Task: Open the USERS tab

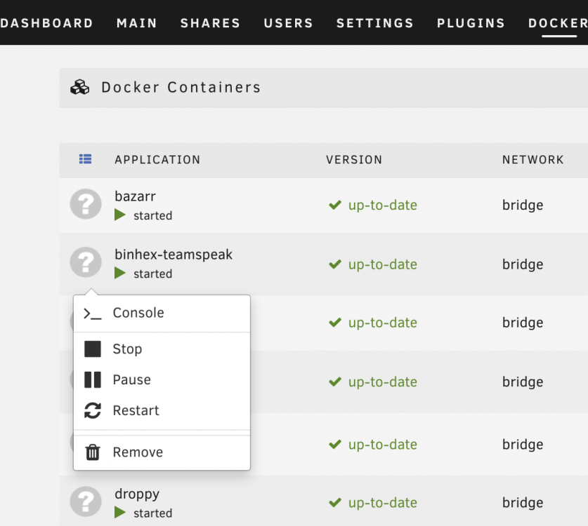Action: (288, 23)
